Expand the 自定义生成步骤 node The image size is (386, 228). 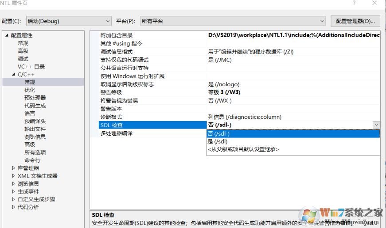tap(14, 199)
